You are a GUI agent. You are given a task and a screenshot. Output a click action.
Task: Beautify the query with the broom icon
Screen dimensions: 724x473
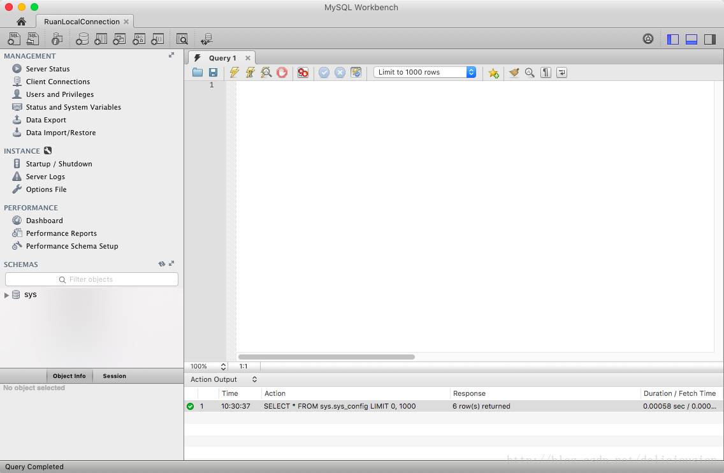(514, 73)
